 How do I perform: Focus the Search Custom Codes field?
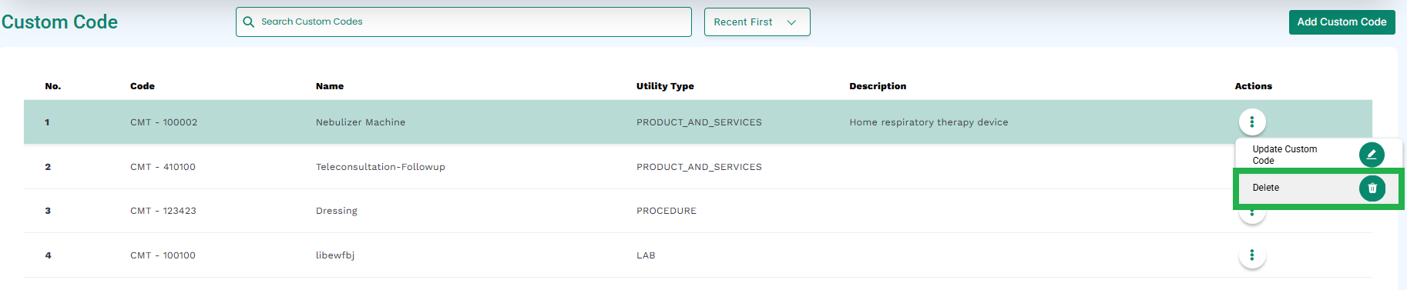tap(464, 22)
